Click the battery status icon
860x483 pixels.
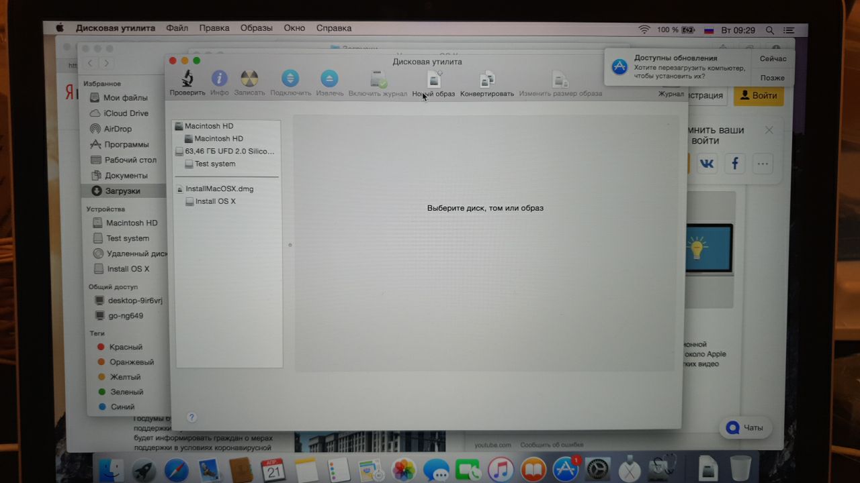[689, 30]
